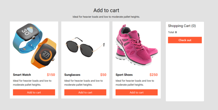This screenshot has width=218, height=110.
Task: Add the Sunglasses to cart
Action: 85,92
